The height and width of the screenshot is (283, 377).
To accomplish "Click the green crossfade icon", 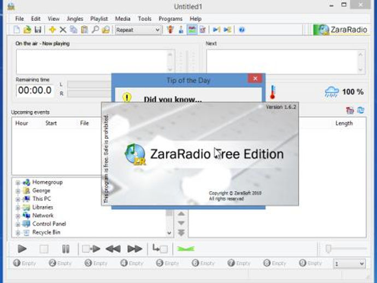I will point(186,249).
